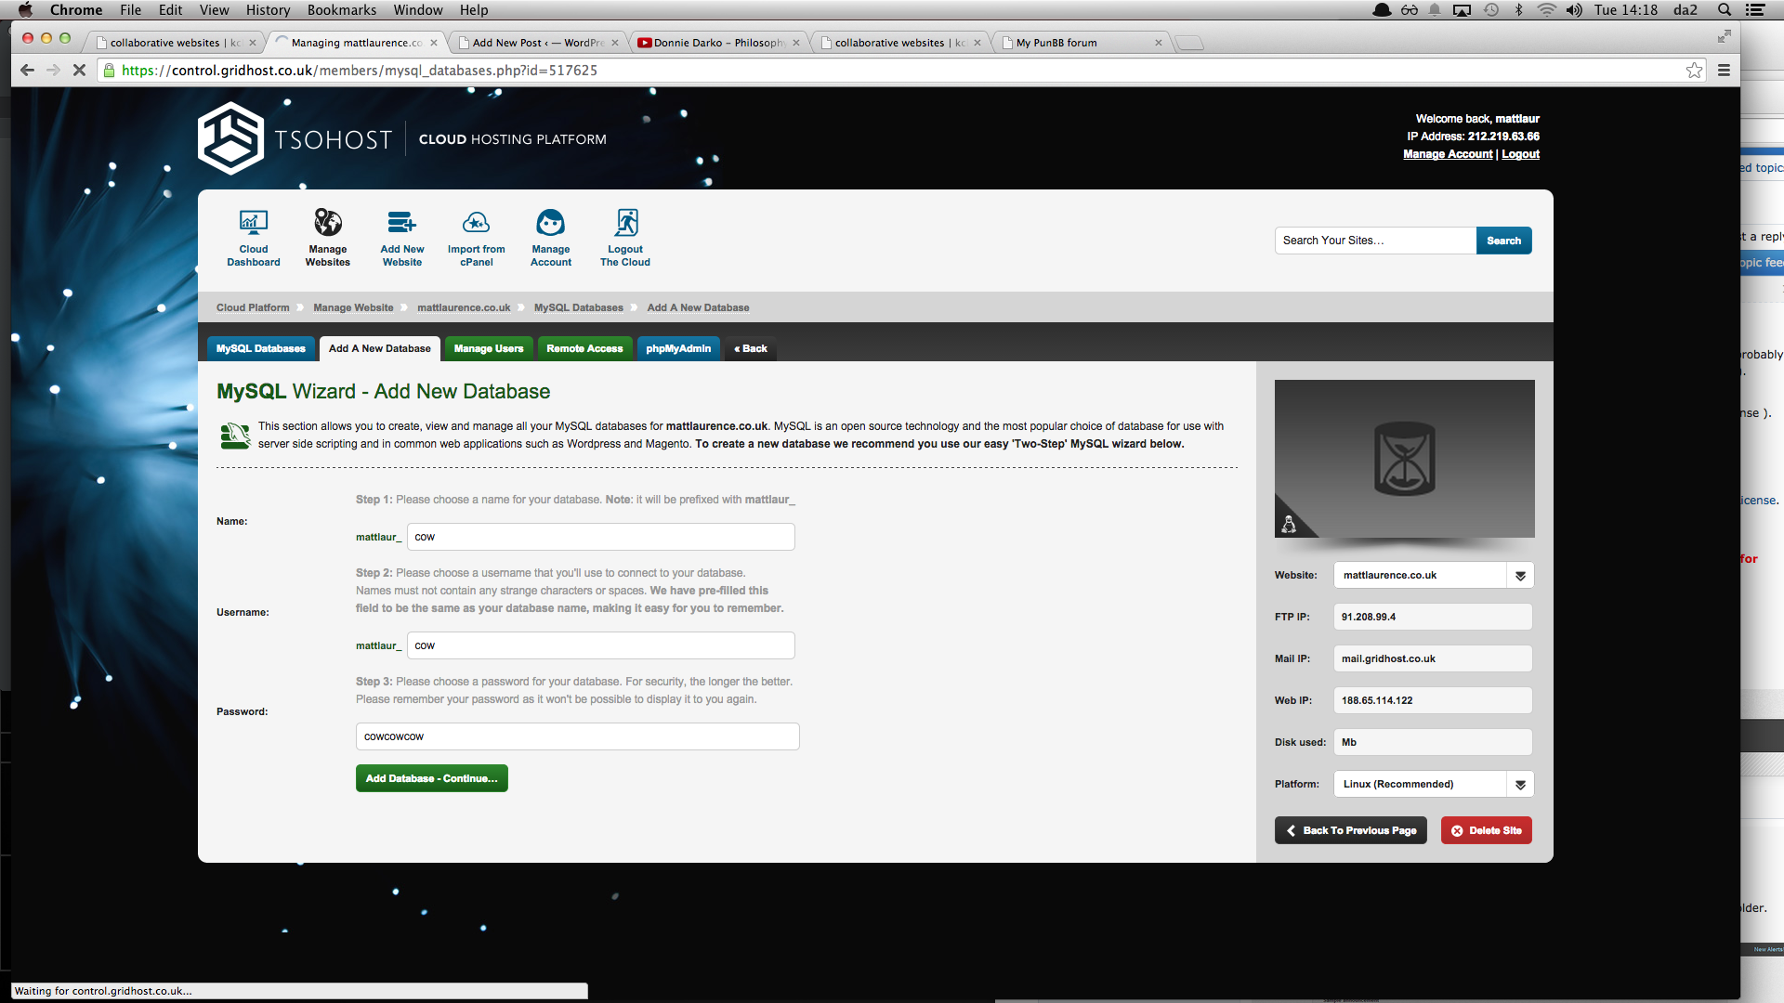Focus the Search Your Sites field
Screen dimensions: 1784x1003
(x=1374, y=241)
